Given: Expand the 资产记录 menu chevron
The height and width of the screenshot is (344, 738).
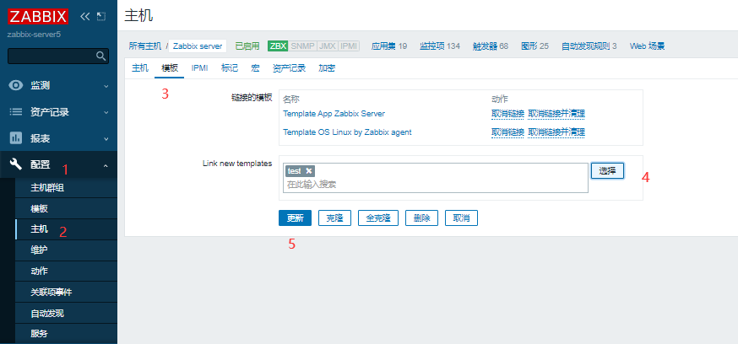Looking at the screenshot, I should 106,112.
